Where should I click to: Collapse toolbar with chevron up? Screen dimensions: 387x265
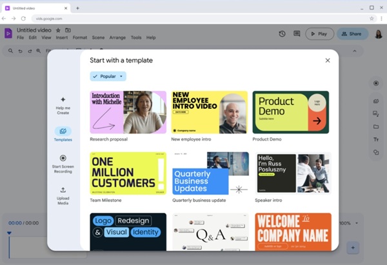pos(355,51)
